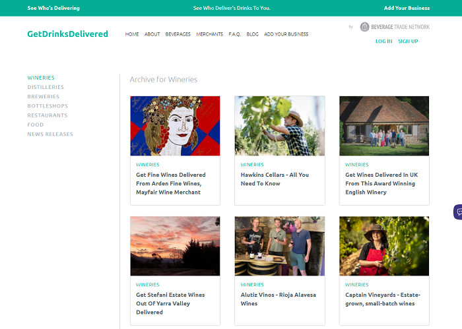
Task: Open Hawkins Cellars - All You Need To Know
Action: point(275,179)
